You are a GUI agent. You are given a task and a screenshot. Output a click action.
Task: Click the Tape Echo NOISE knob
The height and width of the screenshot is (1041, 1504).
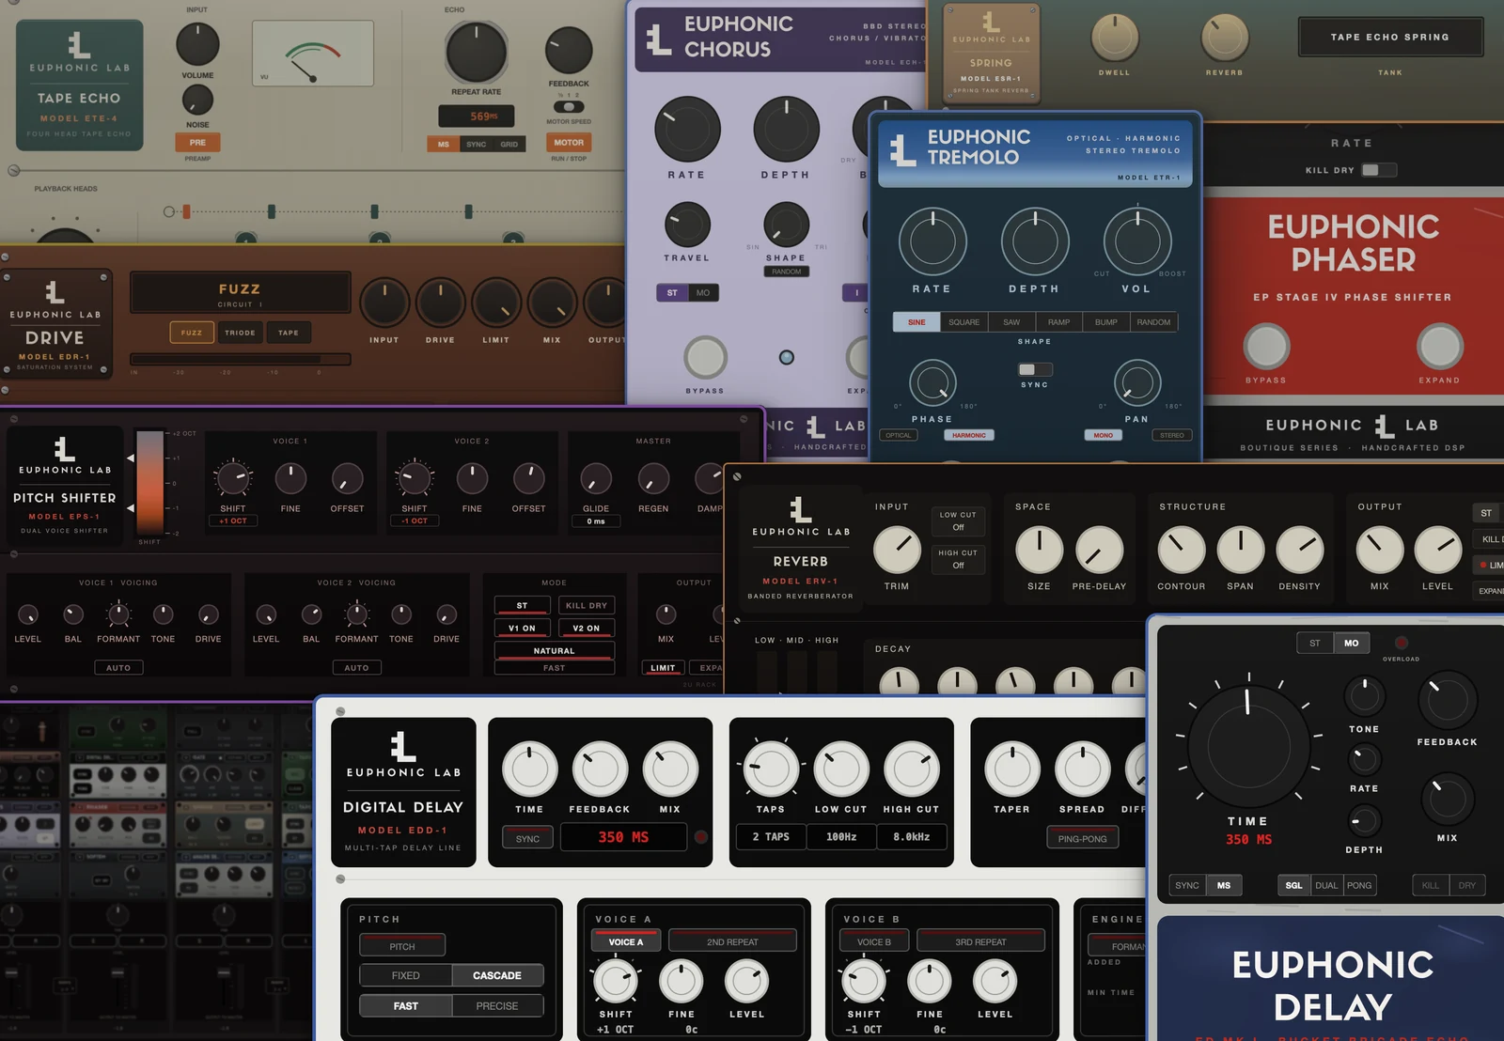(x=197, y=100)
